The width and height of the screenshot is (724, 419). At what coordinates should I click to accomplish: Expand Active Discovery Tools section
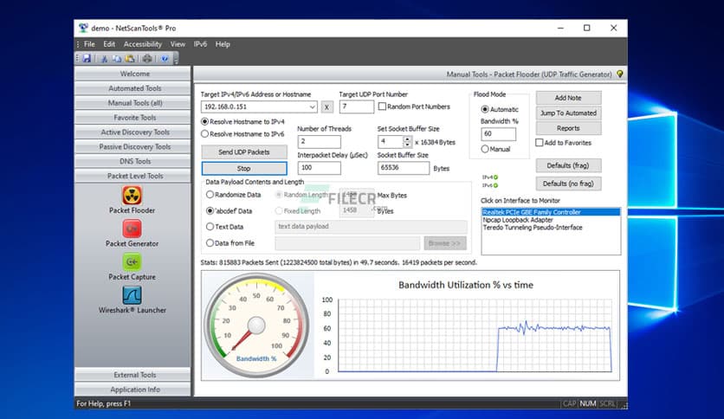coord(133,132)
